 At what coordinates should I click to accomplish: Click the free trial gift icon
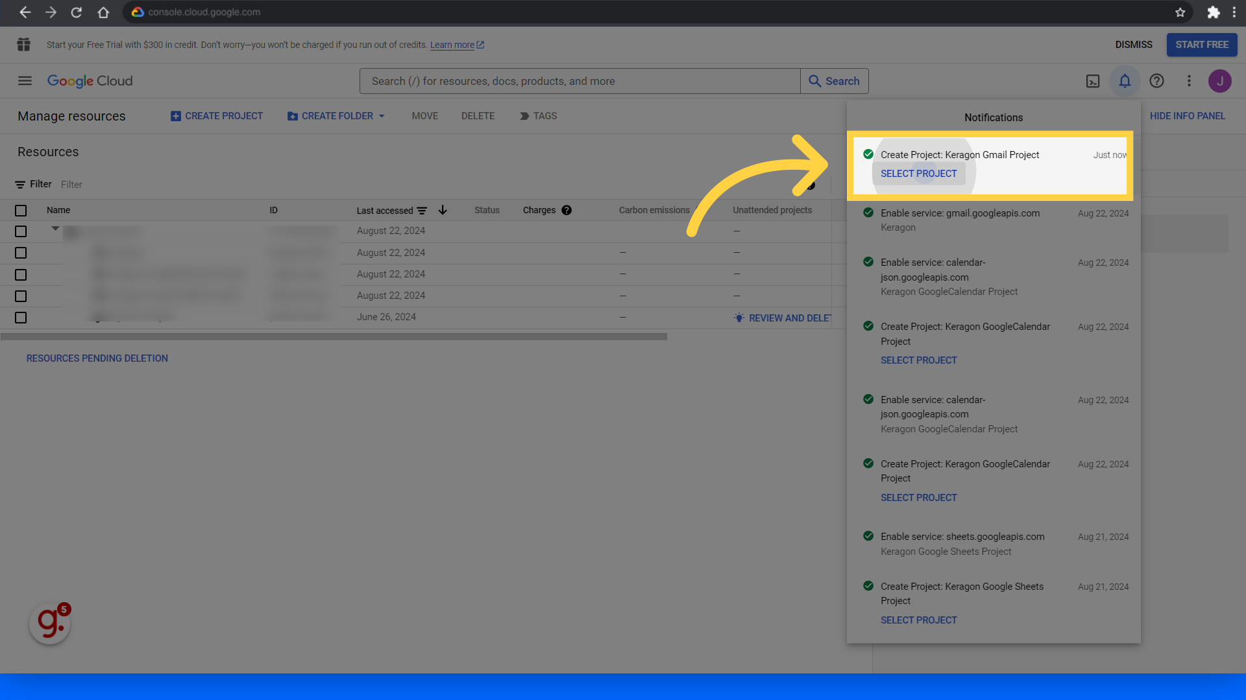24,45
